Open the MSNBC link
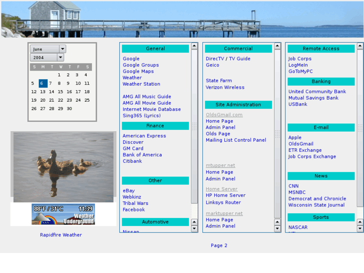The height and width of the screenshot is (273, 364). point(297,192)
